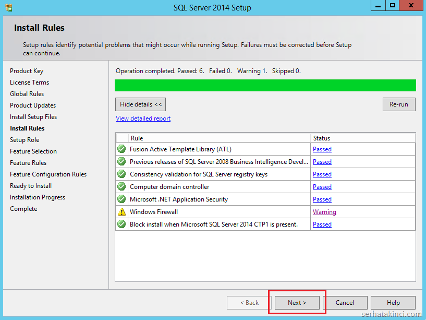Open the Warning status for Windows Firewall
This screenshot has height=320, width=426.
[324, 212]
